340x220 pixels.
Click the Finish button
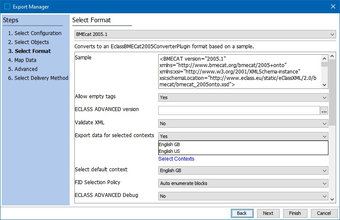pos(295,213)
